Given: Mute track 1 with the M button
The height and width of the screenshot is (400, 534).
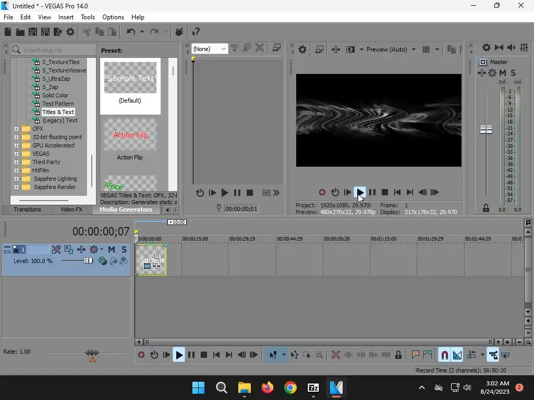Looking at the screenshot, I should 112,249.
